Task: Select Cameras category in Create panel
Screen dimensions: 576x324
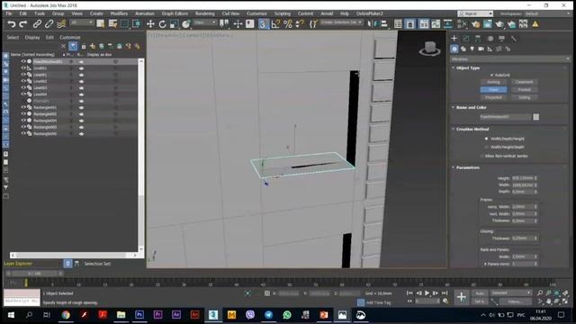Action: [x=481, y=49]
